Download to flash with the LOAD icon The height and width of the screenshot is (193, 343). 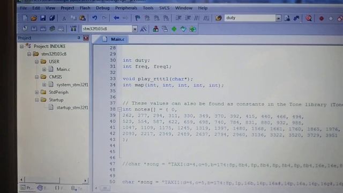tap(73, 28)
